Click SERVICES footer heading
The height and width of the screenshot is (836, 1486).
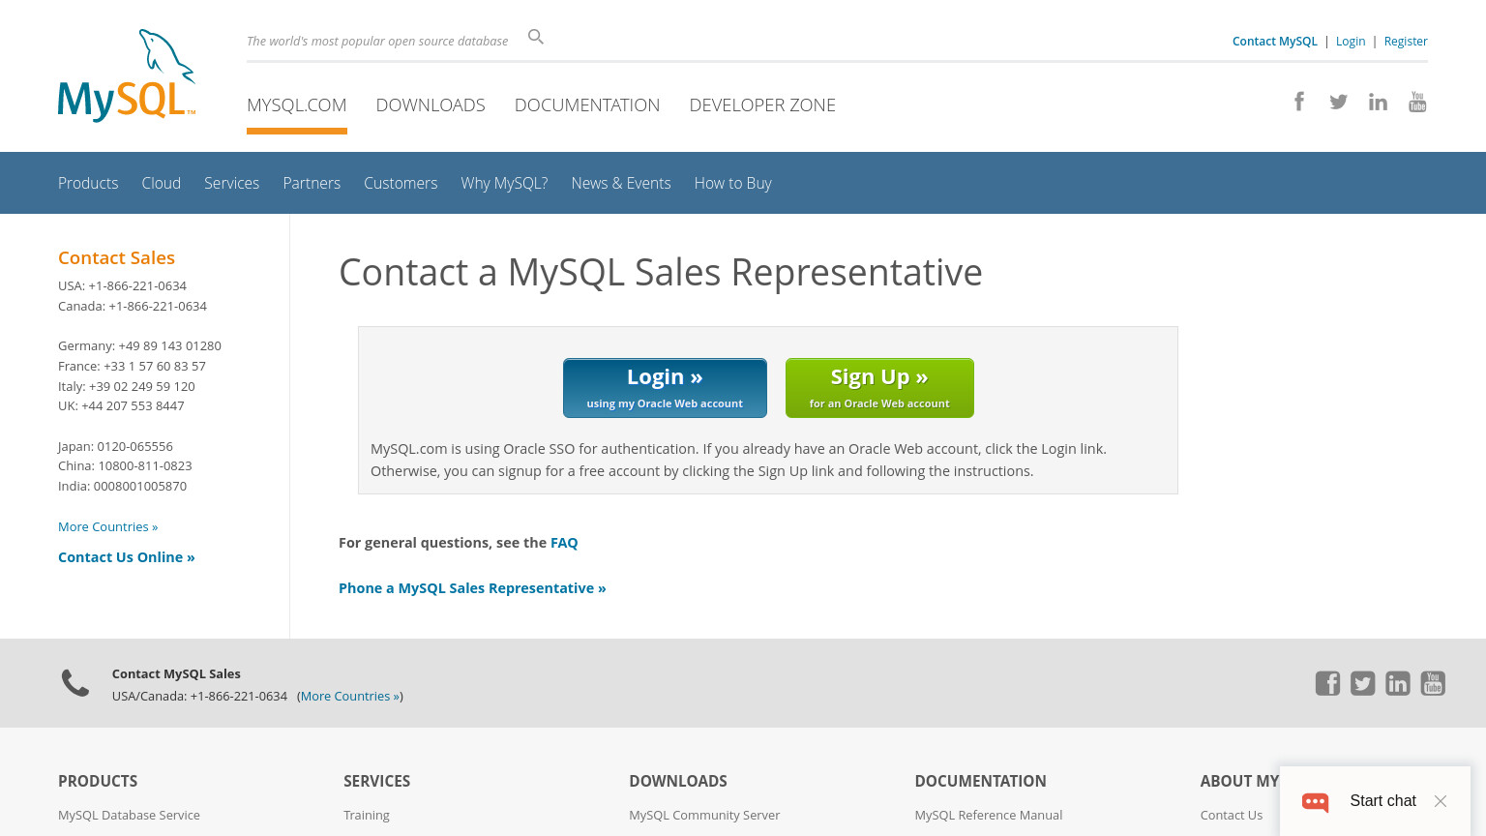pos(377,781)
